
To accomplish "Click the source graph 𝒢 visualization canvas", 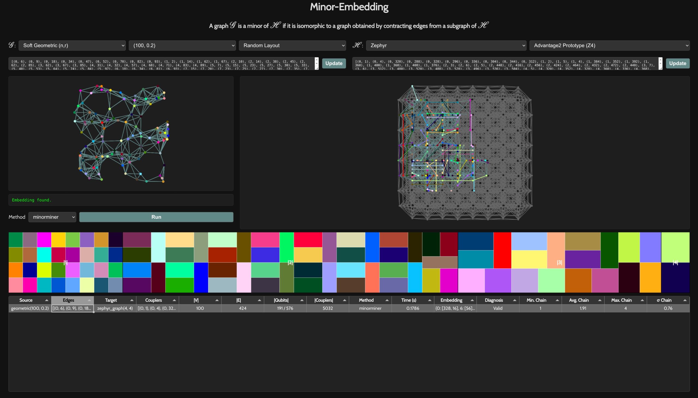I will [x=121, y=133].
